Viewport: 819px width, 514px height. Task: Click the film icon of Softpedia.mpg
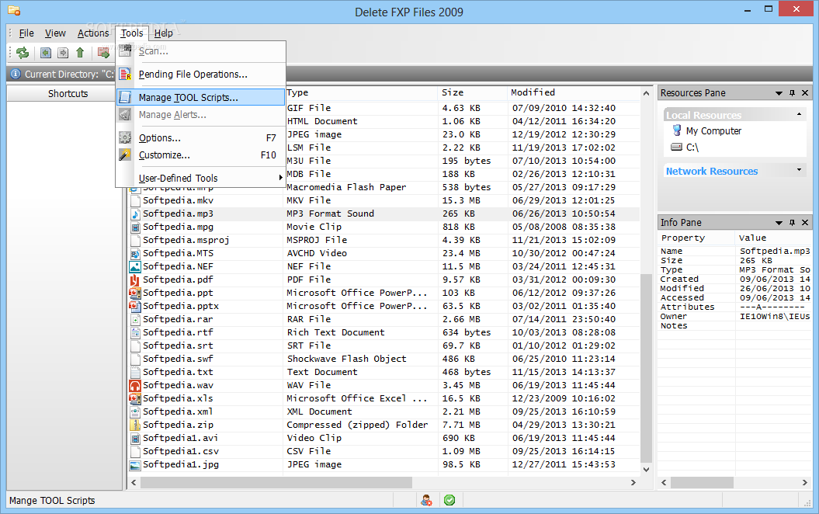pos(135,227)
